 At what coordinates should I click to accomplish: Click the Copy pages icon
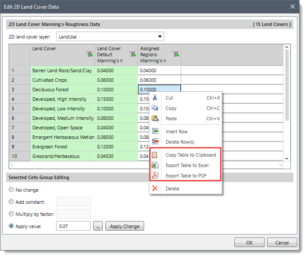point(155,108)
